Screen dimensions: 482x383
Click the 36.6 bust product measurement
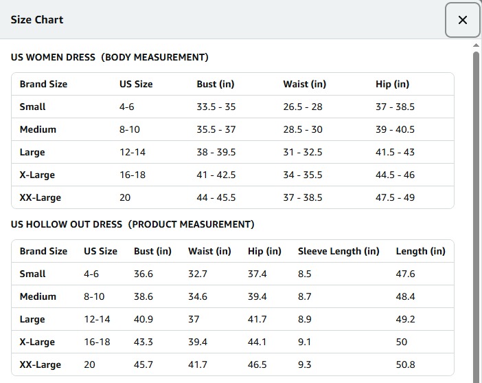tap(144, 274)
